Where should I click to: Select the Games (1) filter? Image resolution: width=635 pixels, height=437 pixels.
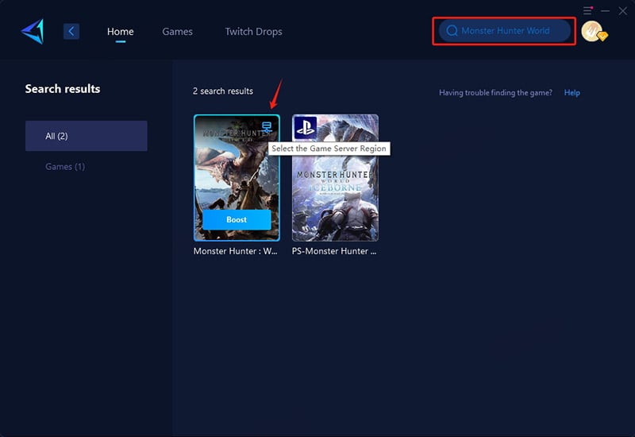[x=65, y=167]
